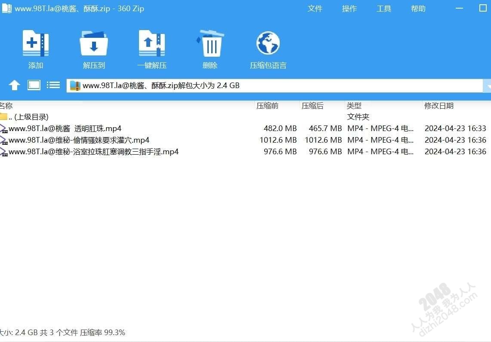Select the 482.0 MB MP4 file row
This screenshot has height=342, width=491.
pyautogui.click(x=65, y=128)
